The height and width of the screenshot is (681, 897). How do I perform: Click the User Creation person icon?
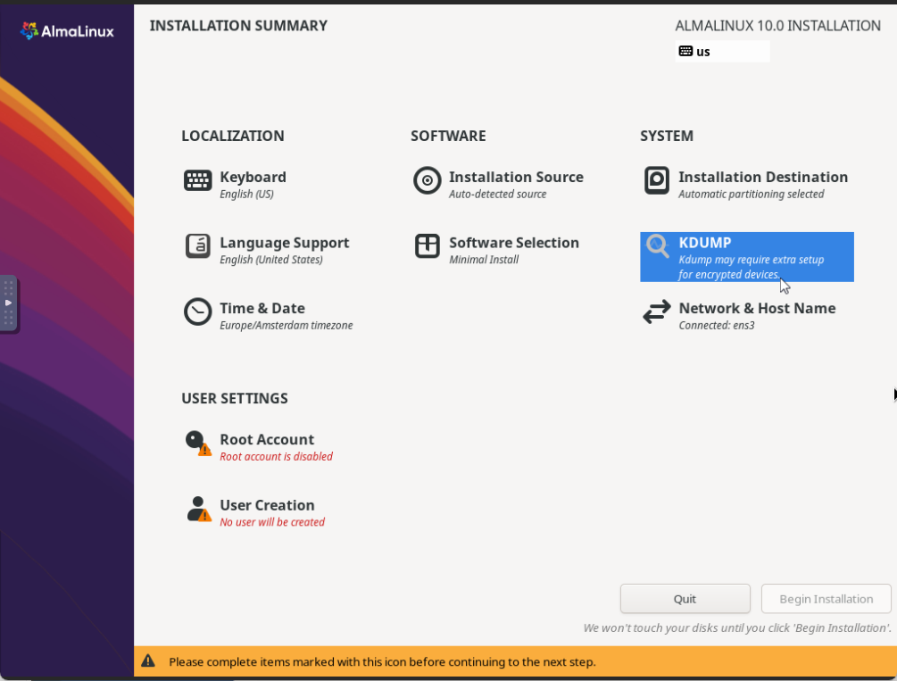pos(198,509)
